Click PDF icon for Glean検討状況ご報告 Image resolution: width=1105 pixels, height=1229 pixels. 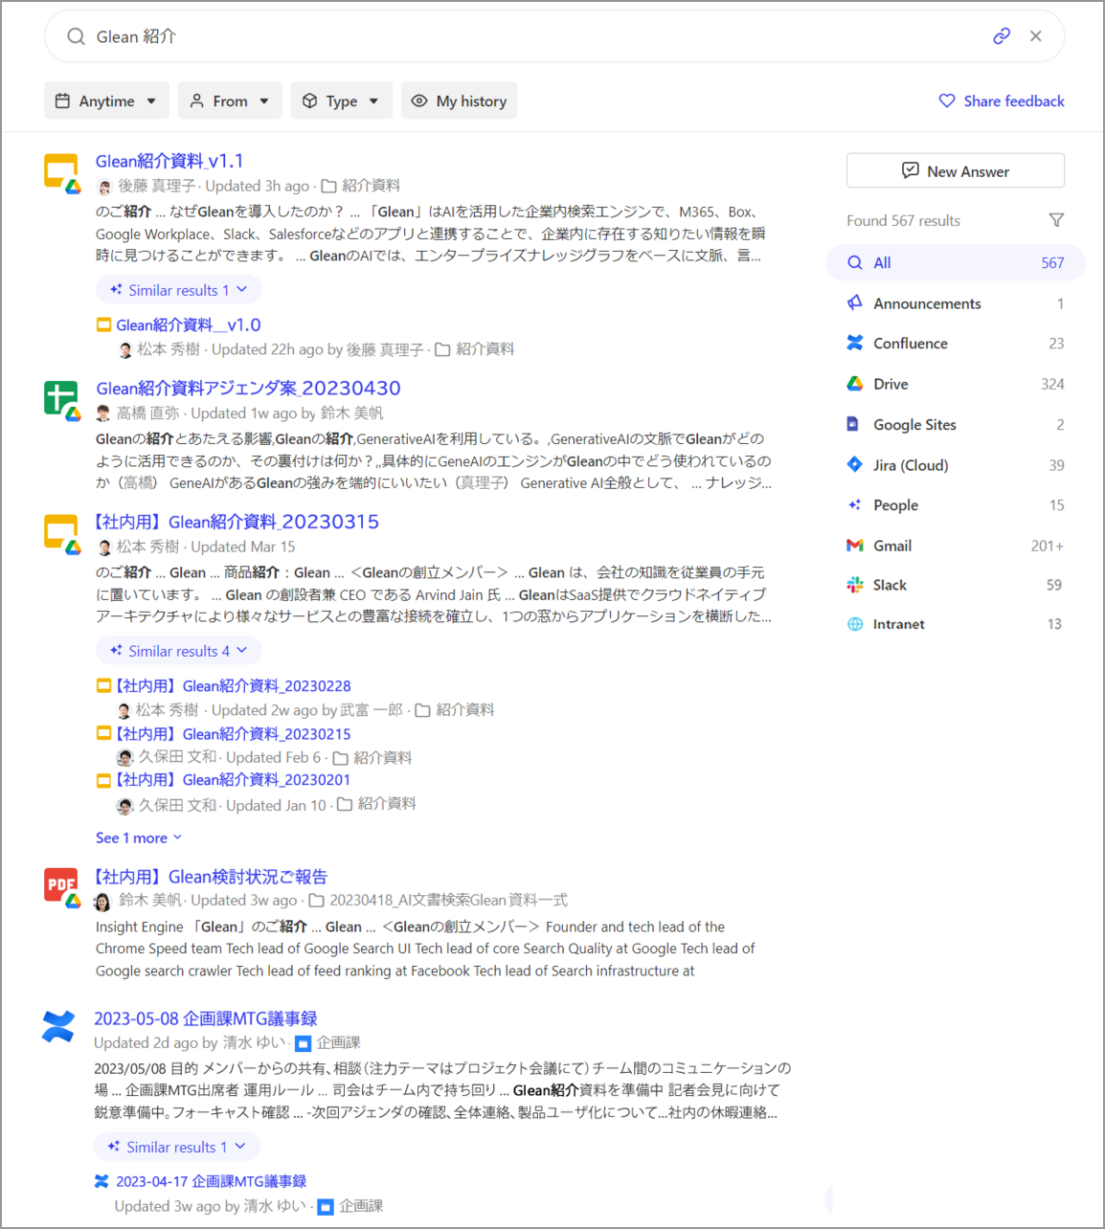(61, 887)
